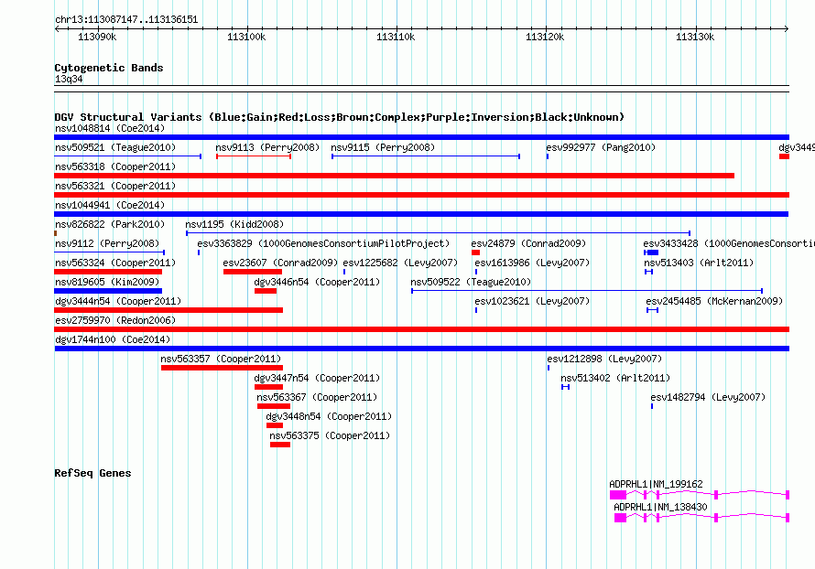Viewport: 815px width, 569px height.
Task: Jump to 113120k on the ruler
Action: tap(545, 37)
